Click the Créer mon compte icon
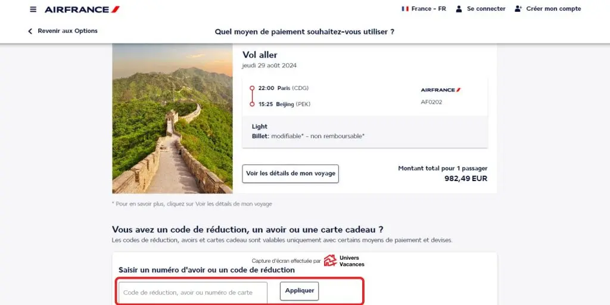The height and width of the screenshot is (305, 610). 518,8
